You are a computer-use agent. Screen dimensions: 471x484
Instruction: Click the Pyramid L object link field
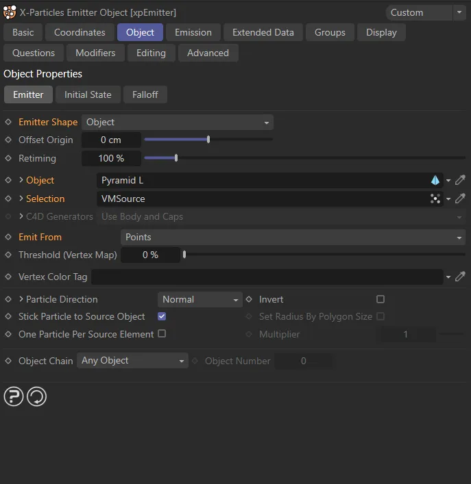coord(270,180)
